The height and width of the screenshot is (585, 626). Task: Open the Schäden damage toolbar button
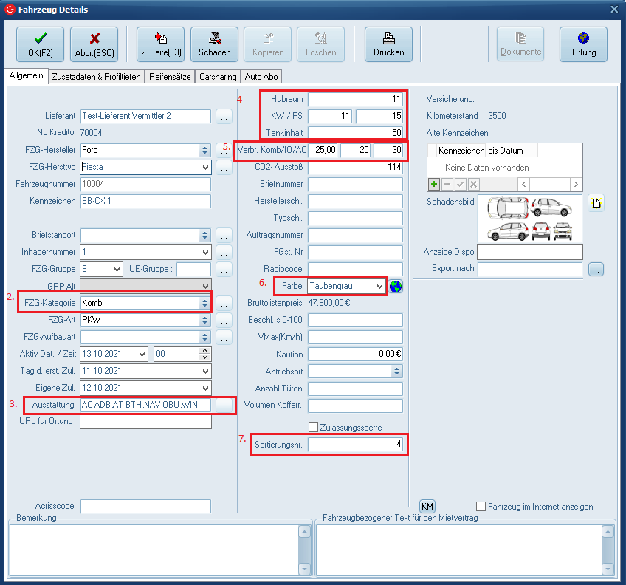tap(214, 44)
